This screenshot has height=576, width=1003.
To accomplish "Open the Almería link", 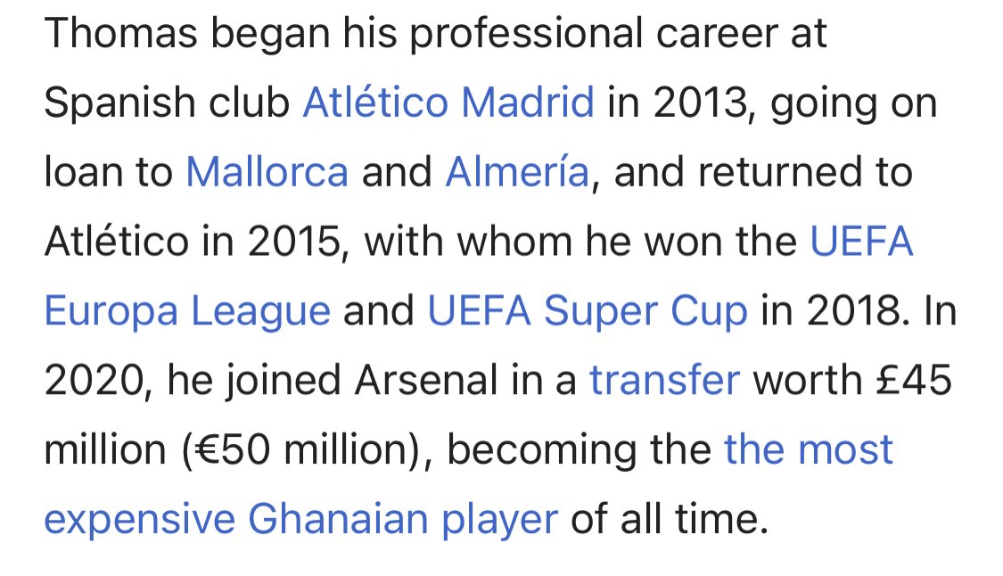I will 517,171.
